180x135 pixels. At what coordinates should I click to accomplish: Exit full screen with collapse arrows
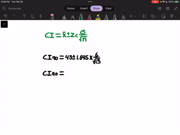176,9
